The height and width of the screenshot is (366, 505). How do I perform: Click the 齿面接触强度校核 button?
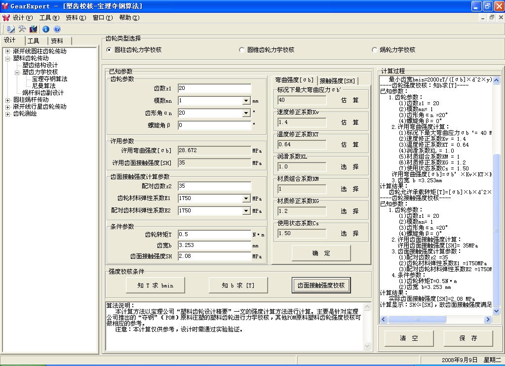(x=321, y=285)
